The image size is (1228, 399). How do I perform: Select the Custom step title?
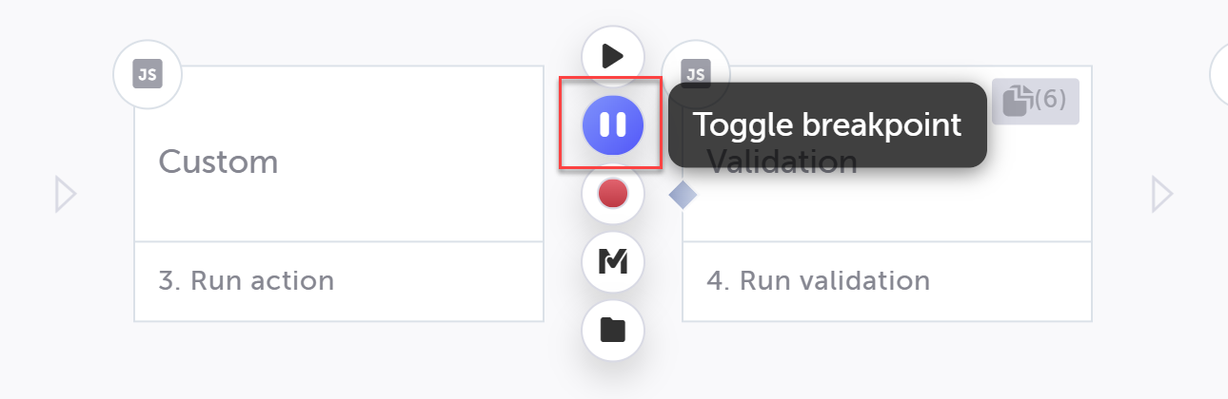click(218, 161)
